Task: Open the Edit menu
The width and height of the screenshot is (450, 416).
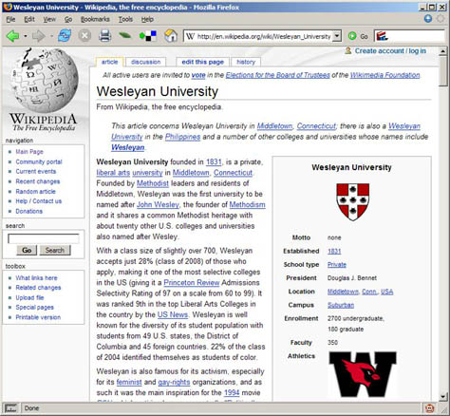Action: [x=29, y=19]
